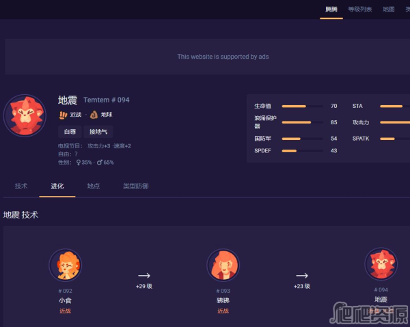Image resolution: width=410 pixels, height=327 pixels.
Task: Click the 近战 type under 小食
Action: click(x=65, y=311)
